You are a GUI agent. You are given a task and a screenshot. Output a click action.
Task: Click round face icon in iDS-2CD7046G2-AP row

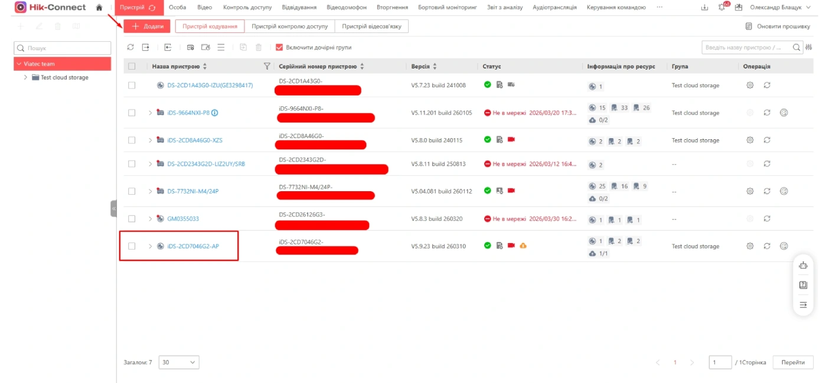[x=784, y=246]
